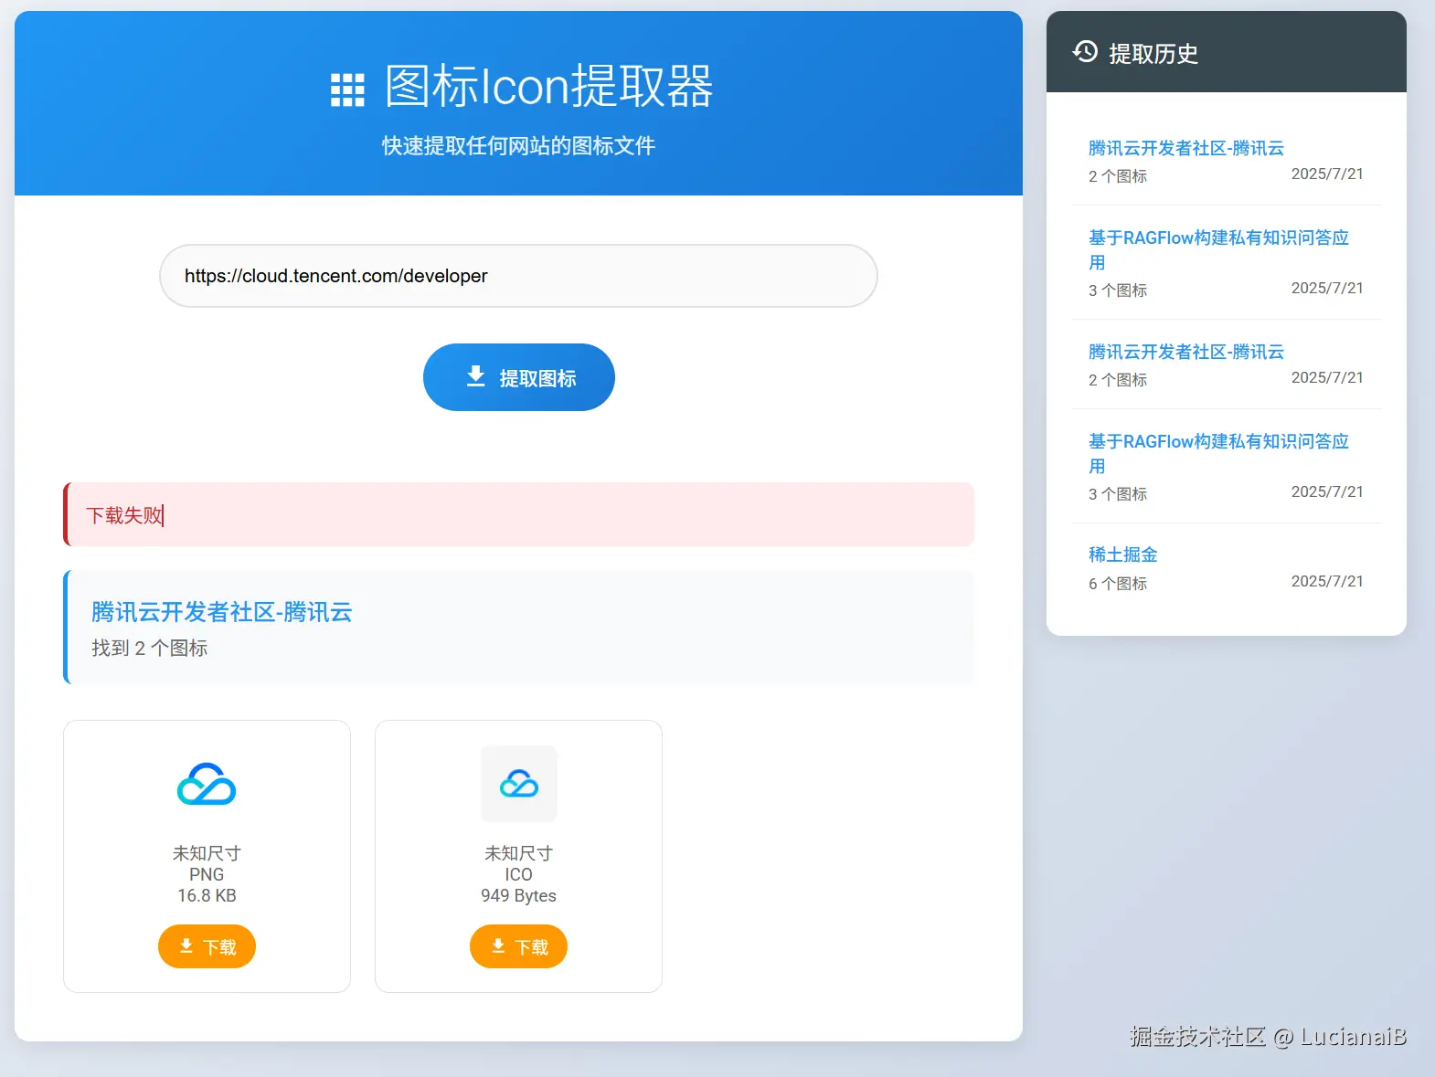Click the Tencent Cloud PNG icon preview

click(207, 784)
